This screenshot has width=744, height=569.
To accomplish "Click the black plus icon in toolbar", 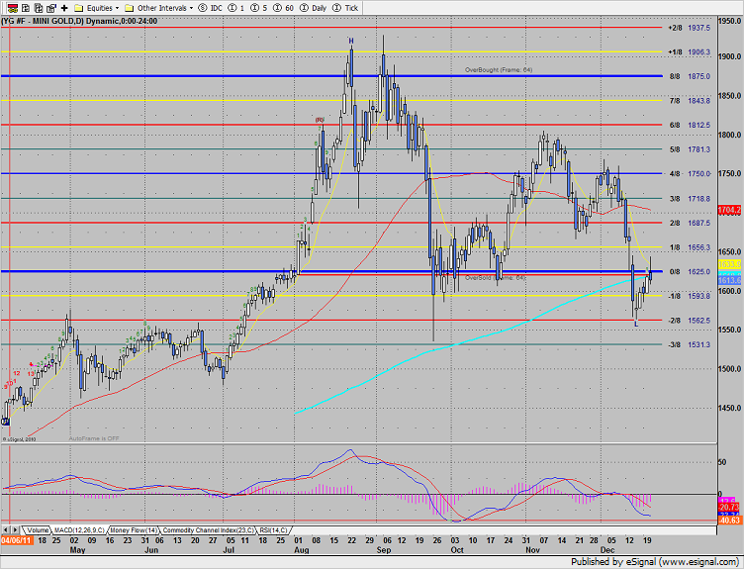I will (x=64, y=8).
